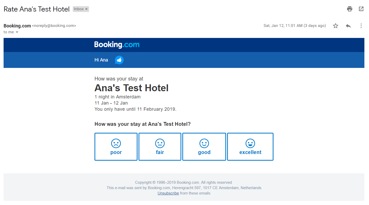This screenshot has width=369, height=205.
Task: Click the 'Ana's Test Hotel' large heading
Action: pos(131,88)
